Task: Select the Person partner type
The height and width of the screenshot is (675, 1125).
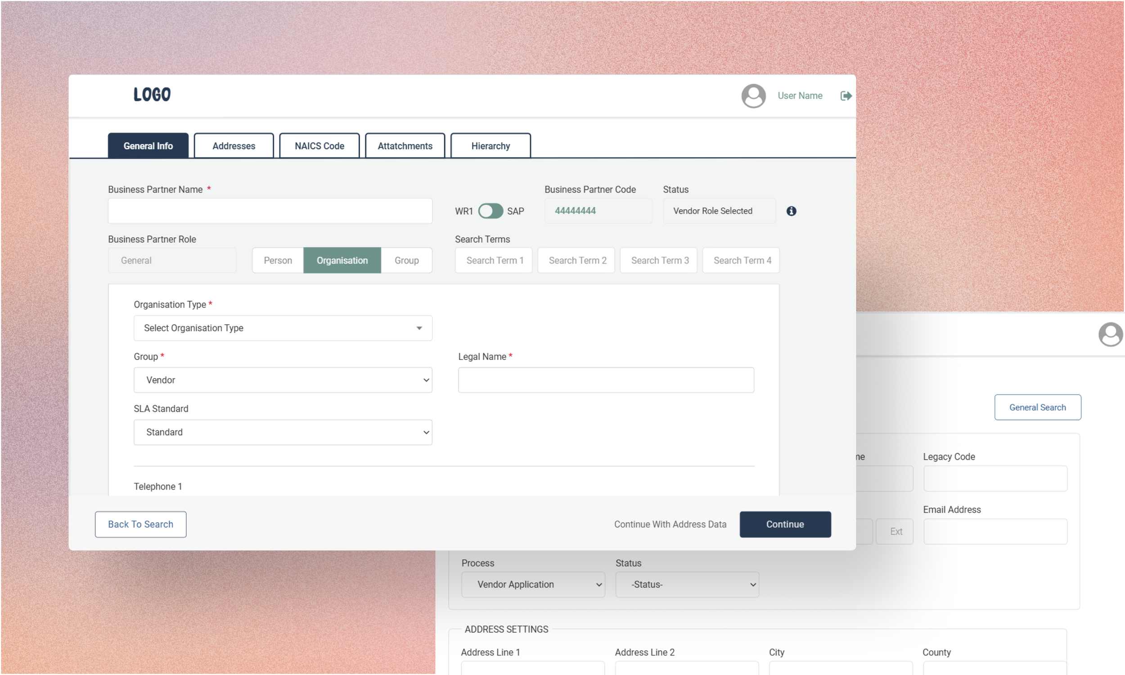Action: (278, 260)
